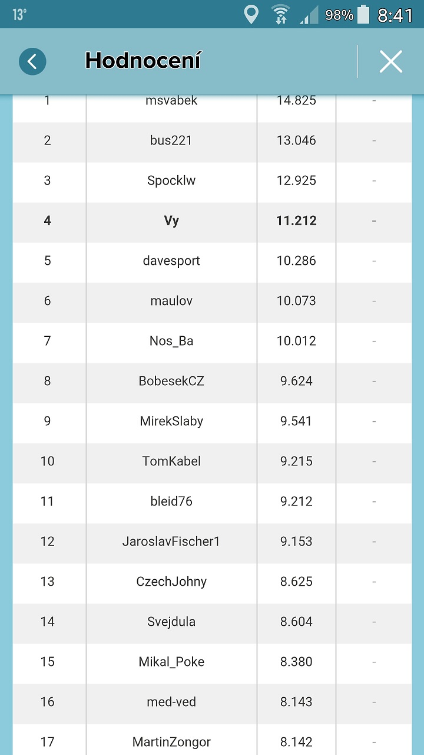The width and height of the screenshot is (424, 755).
Task: Tap the Wi-Fi status icon
Action: click(280, 15)
